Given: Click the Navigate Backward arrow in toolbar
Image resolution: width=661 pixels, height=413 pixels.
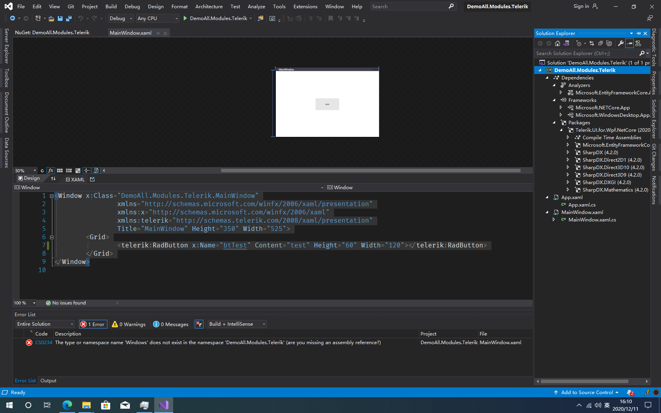Looking at the screenshot, I should click(x=13, y=18).
